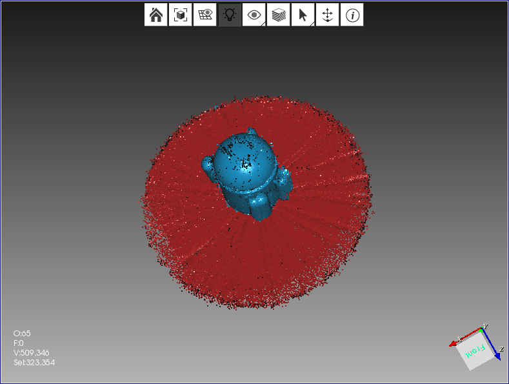The image size is (509, 384).
Task: Select the arrow pointer selection tool
Action: tap(303, 15)
